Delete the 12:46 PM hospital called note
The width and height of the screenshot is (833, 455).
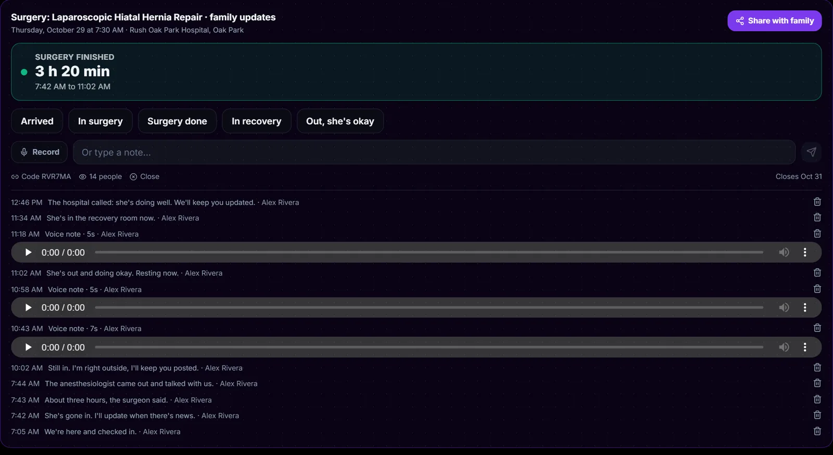click(x=817, y=202)
